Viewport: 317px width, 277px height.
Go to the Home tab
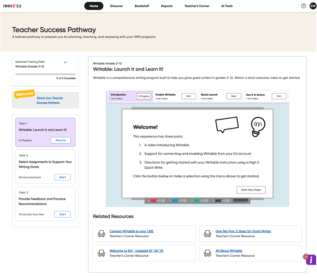(x=94, y=6)
